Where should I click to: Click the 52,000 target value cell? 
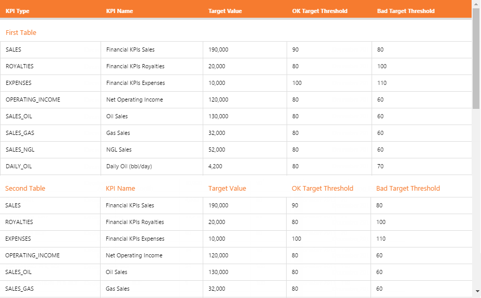(x=217, y=150)
